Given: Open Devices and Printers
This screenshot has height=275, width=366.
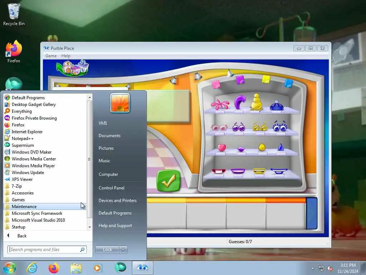Looking at the screenshot, I should (x=117, y=201).
